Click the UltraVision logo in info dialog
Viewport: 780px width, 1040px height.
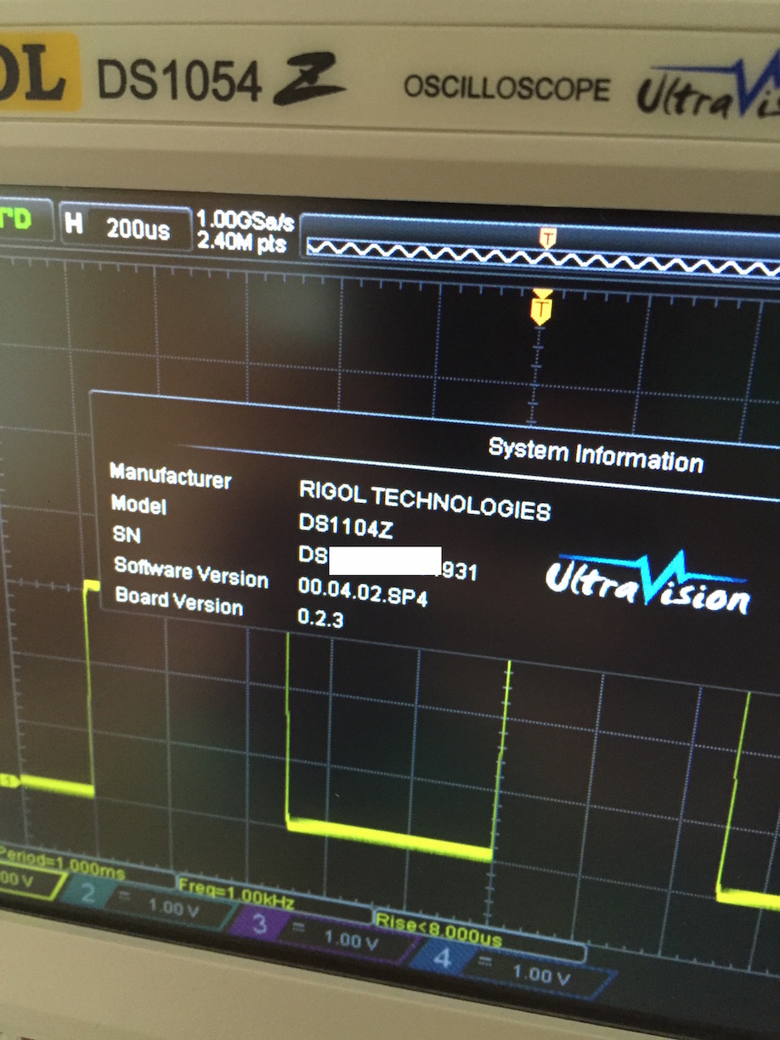pos(648,583)
